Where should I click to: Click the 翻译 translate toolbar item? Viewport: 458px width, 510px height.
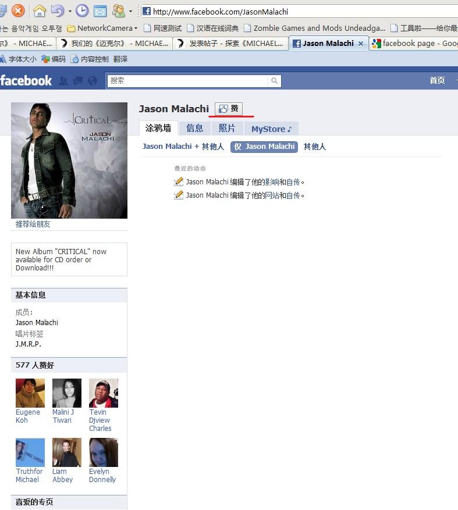(120, 59)
